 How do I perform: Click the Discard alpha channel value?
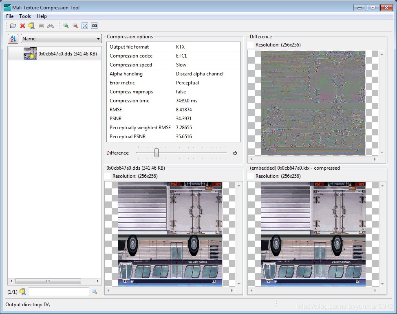pos(199,74)
